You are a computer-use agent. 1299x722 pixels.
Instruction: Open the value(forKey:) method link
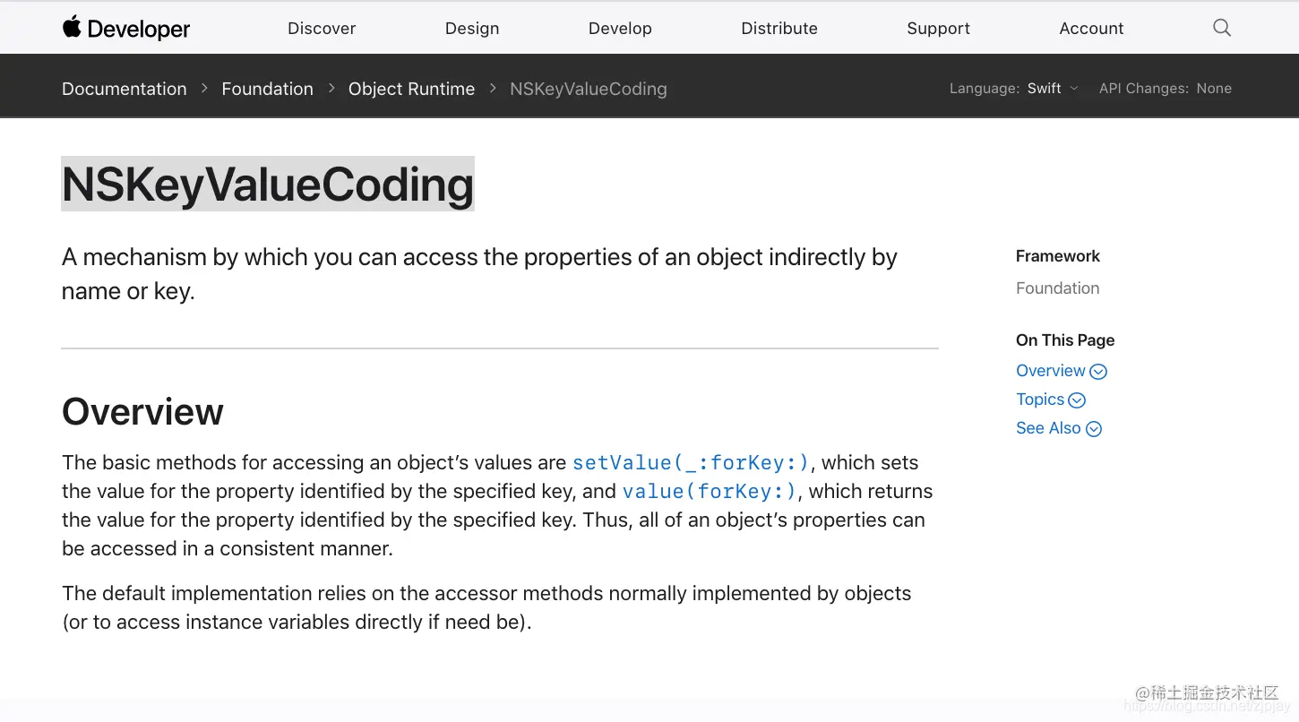click(x=708, y=491)
